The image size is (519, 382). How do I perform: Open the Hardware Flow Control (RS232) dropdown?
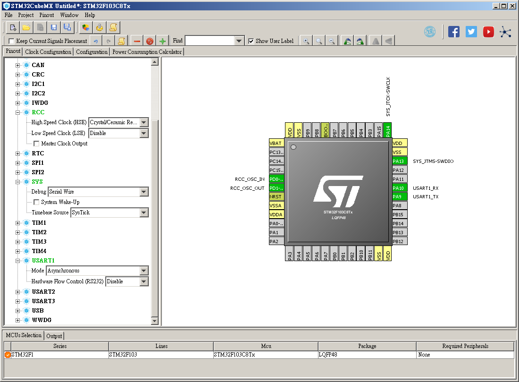[x=143, y=281]
